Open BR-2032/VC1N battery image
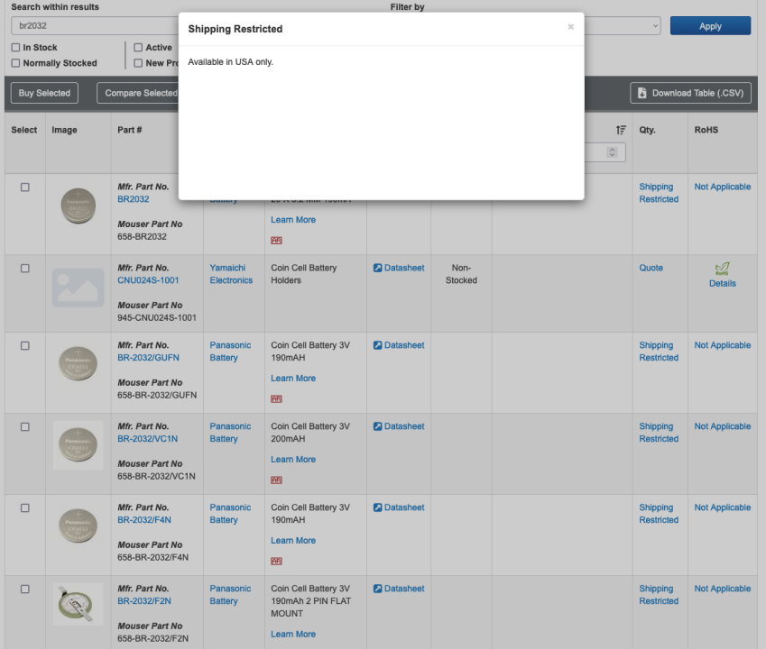This screenshot has width=766, height=649. coord(78,445)
